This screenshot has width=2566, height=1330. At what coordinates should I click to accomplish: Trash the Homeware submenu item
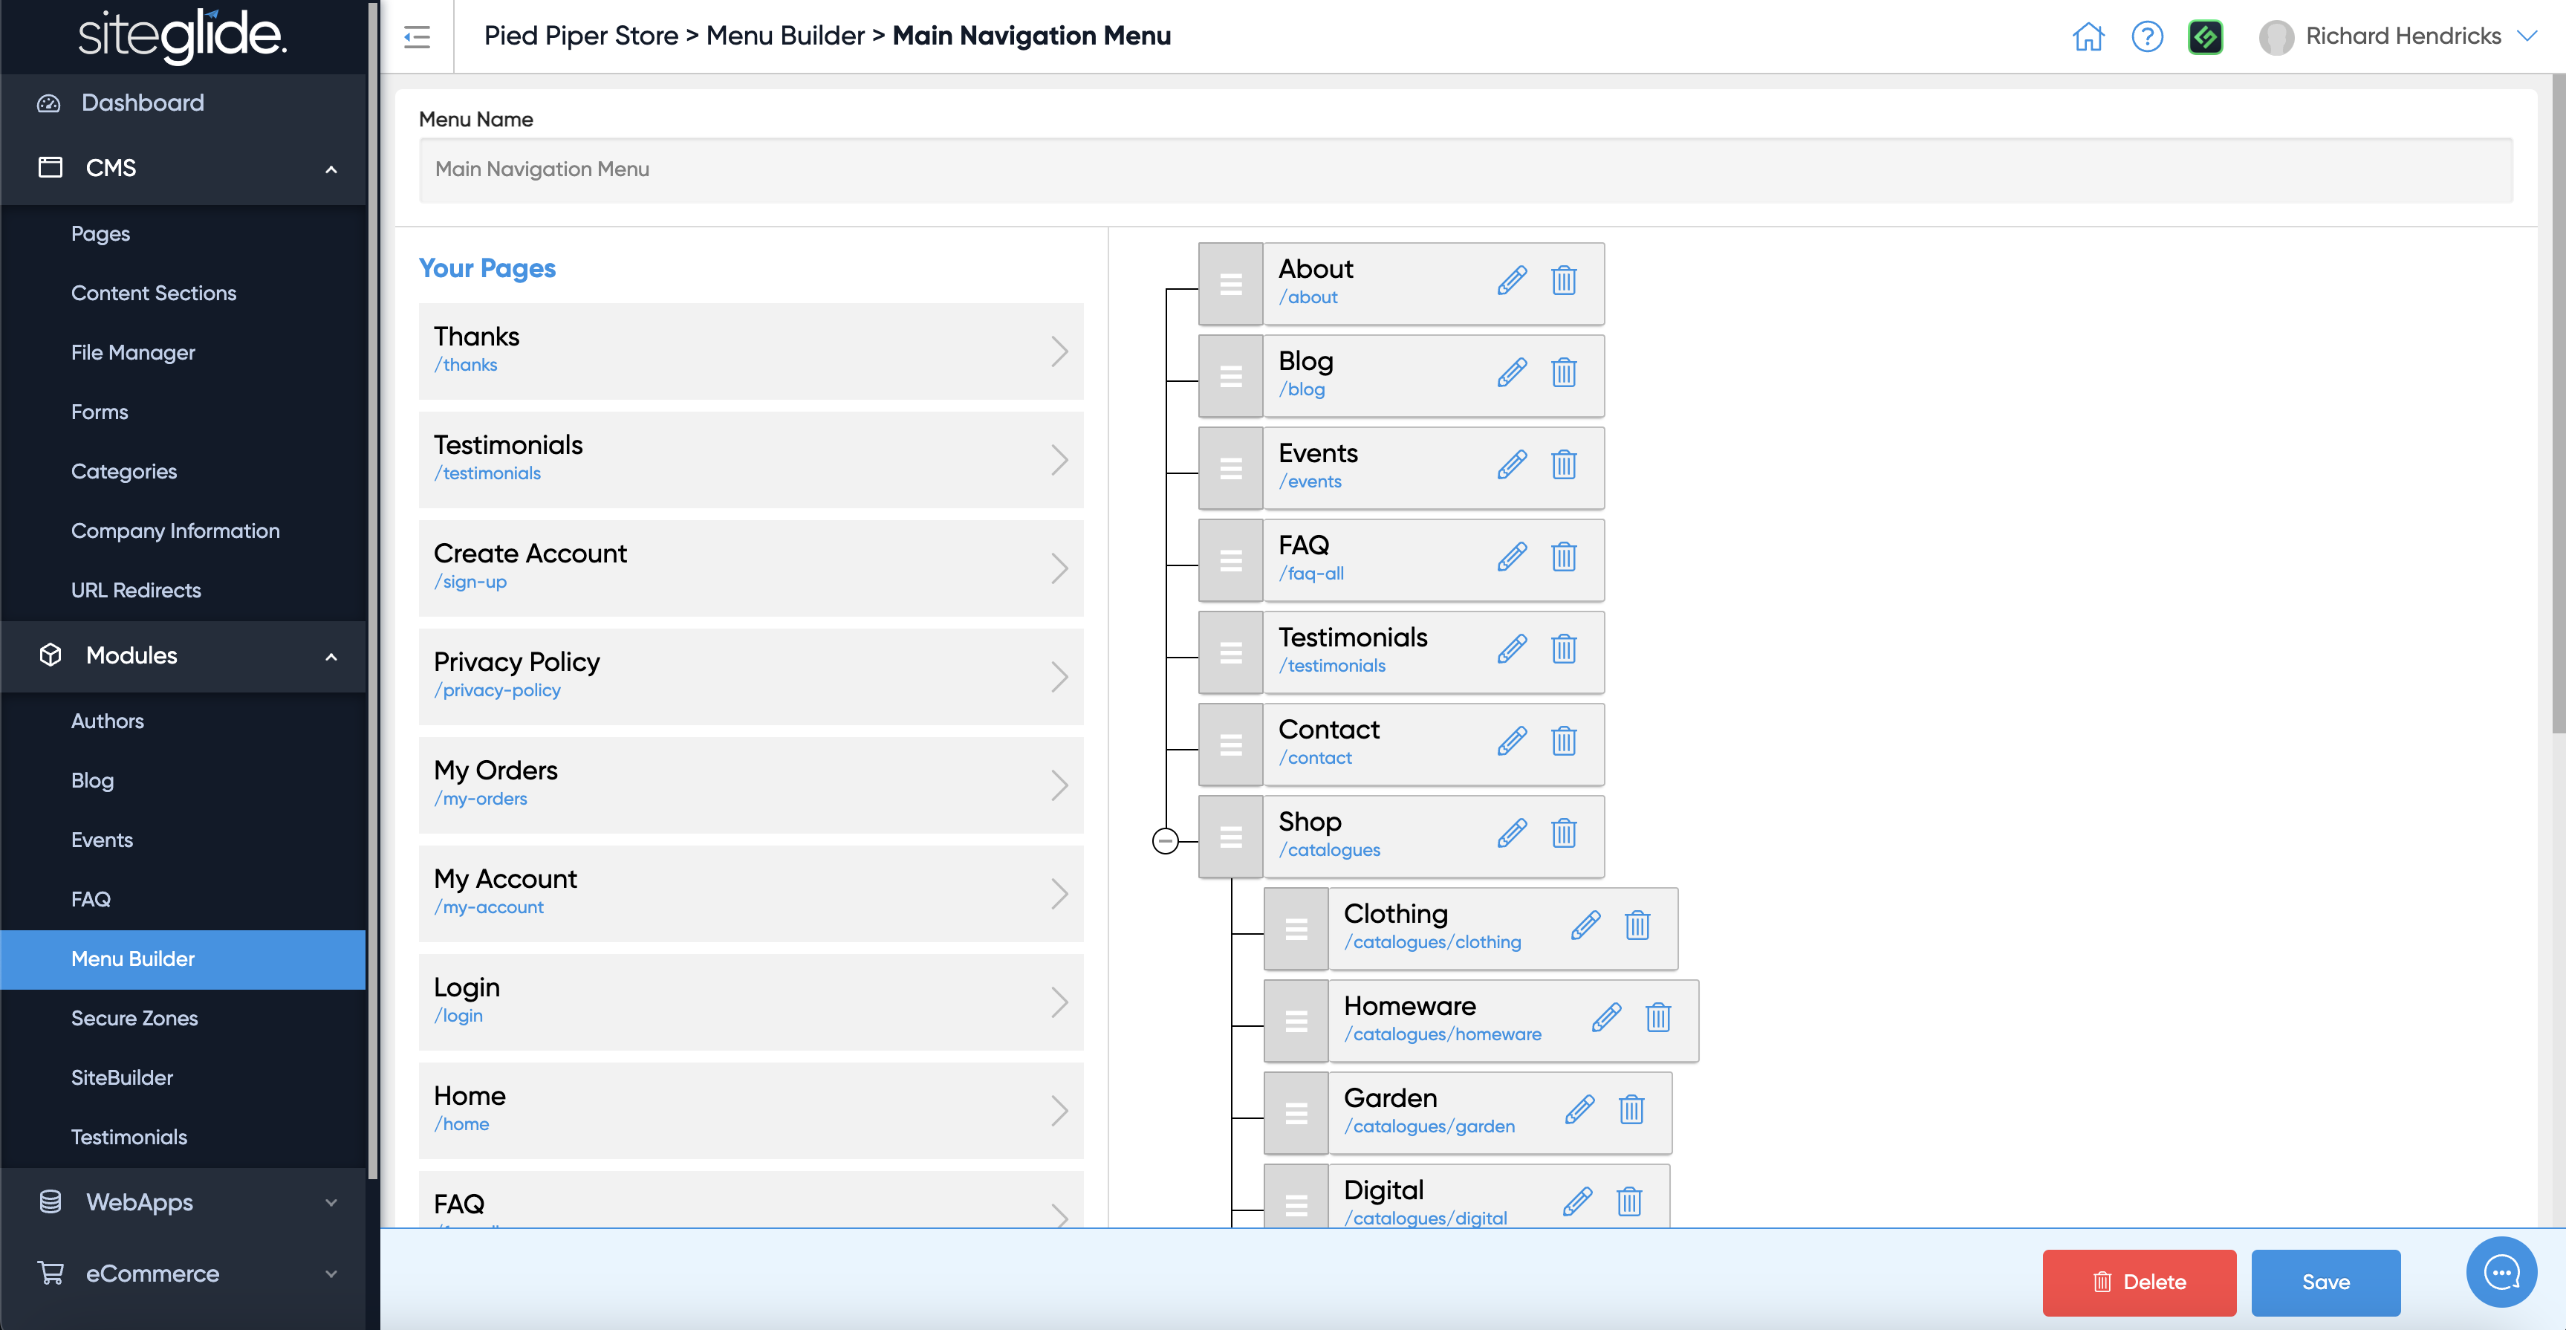[1657, 1017]
